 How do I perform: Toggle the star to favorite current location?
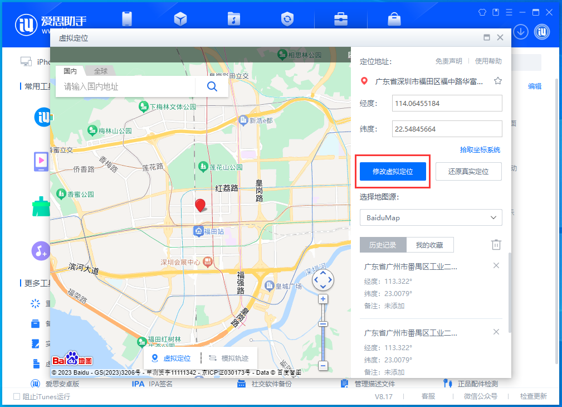(x=497, y=80)
